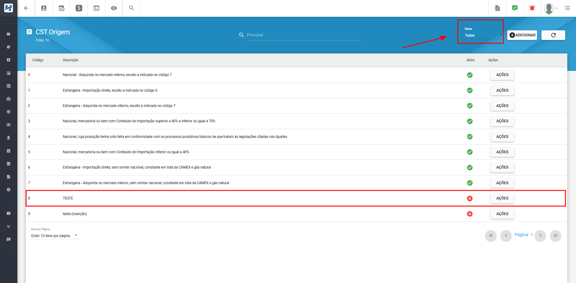This screenshot has height=283, width=576.
Task: Open the calendar clock toolbar icon
Action: (x=61, y=8)
